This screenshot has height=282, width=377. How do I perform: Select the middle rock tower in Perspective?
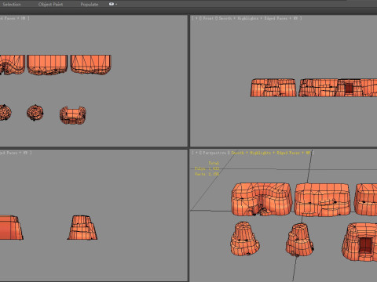pos(299,240)
